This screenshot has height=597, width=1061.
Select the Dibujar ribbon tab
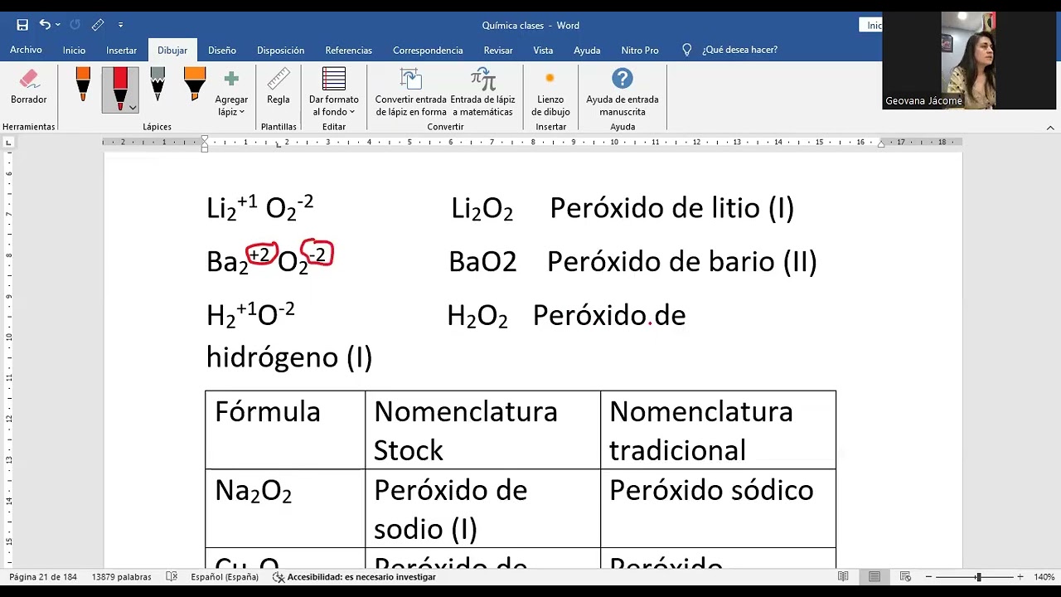pyautogui.click(x=172, y=50)
